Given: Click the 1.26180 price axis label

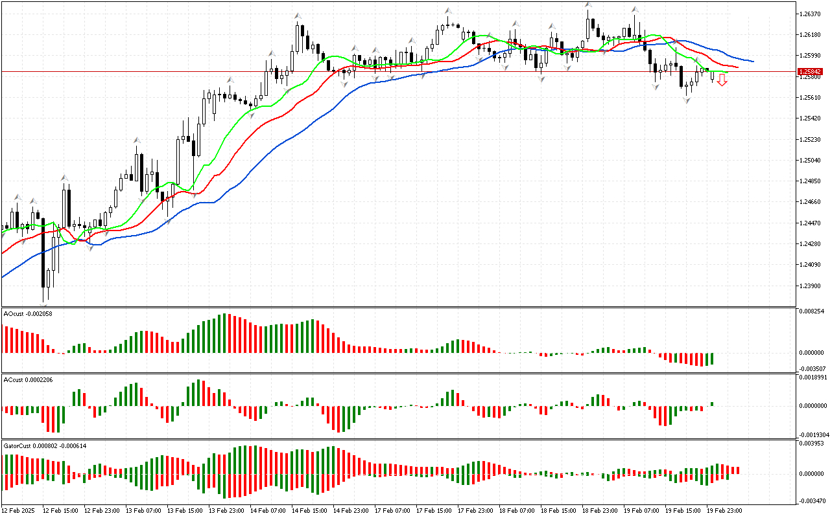Looking at the screenshot, I should point(811,34).
